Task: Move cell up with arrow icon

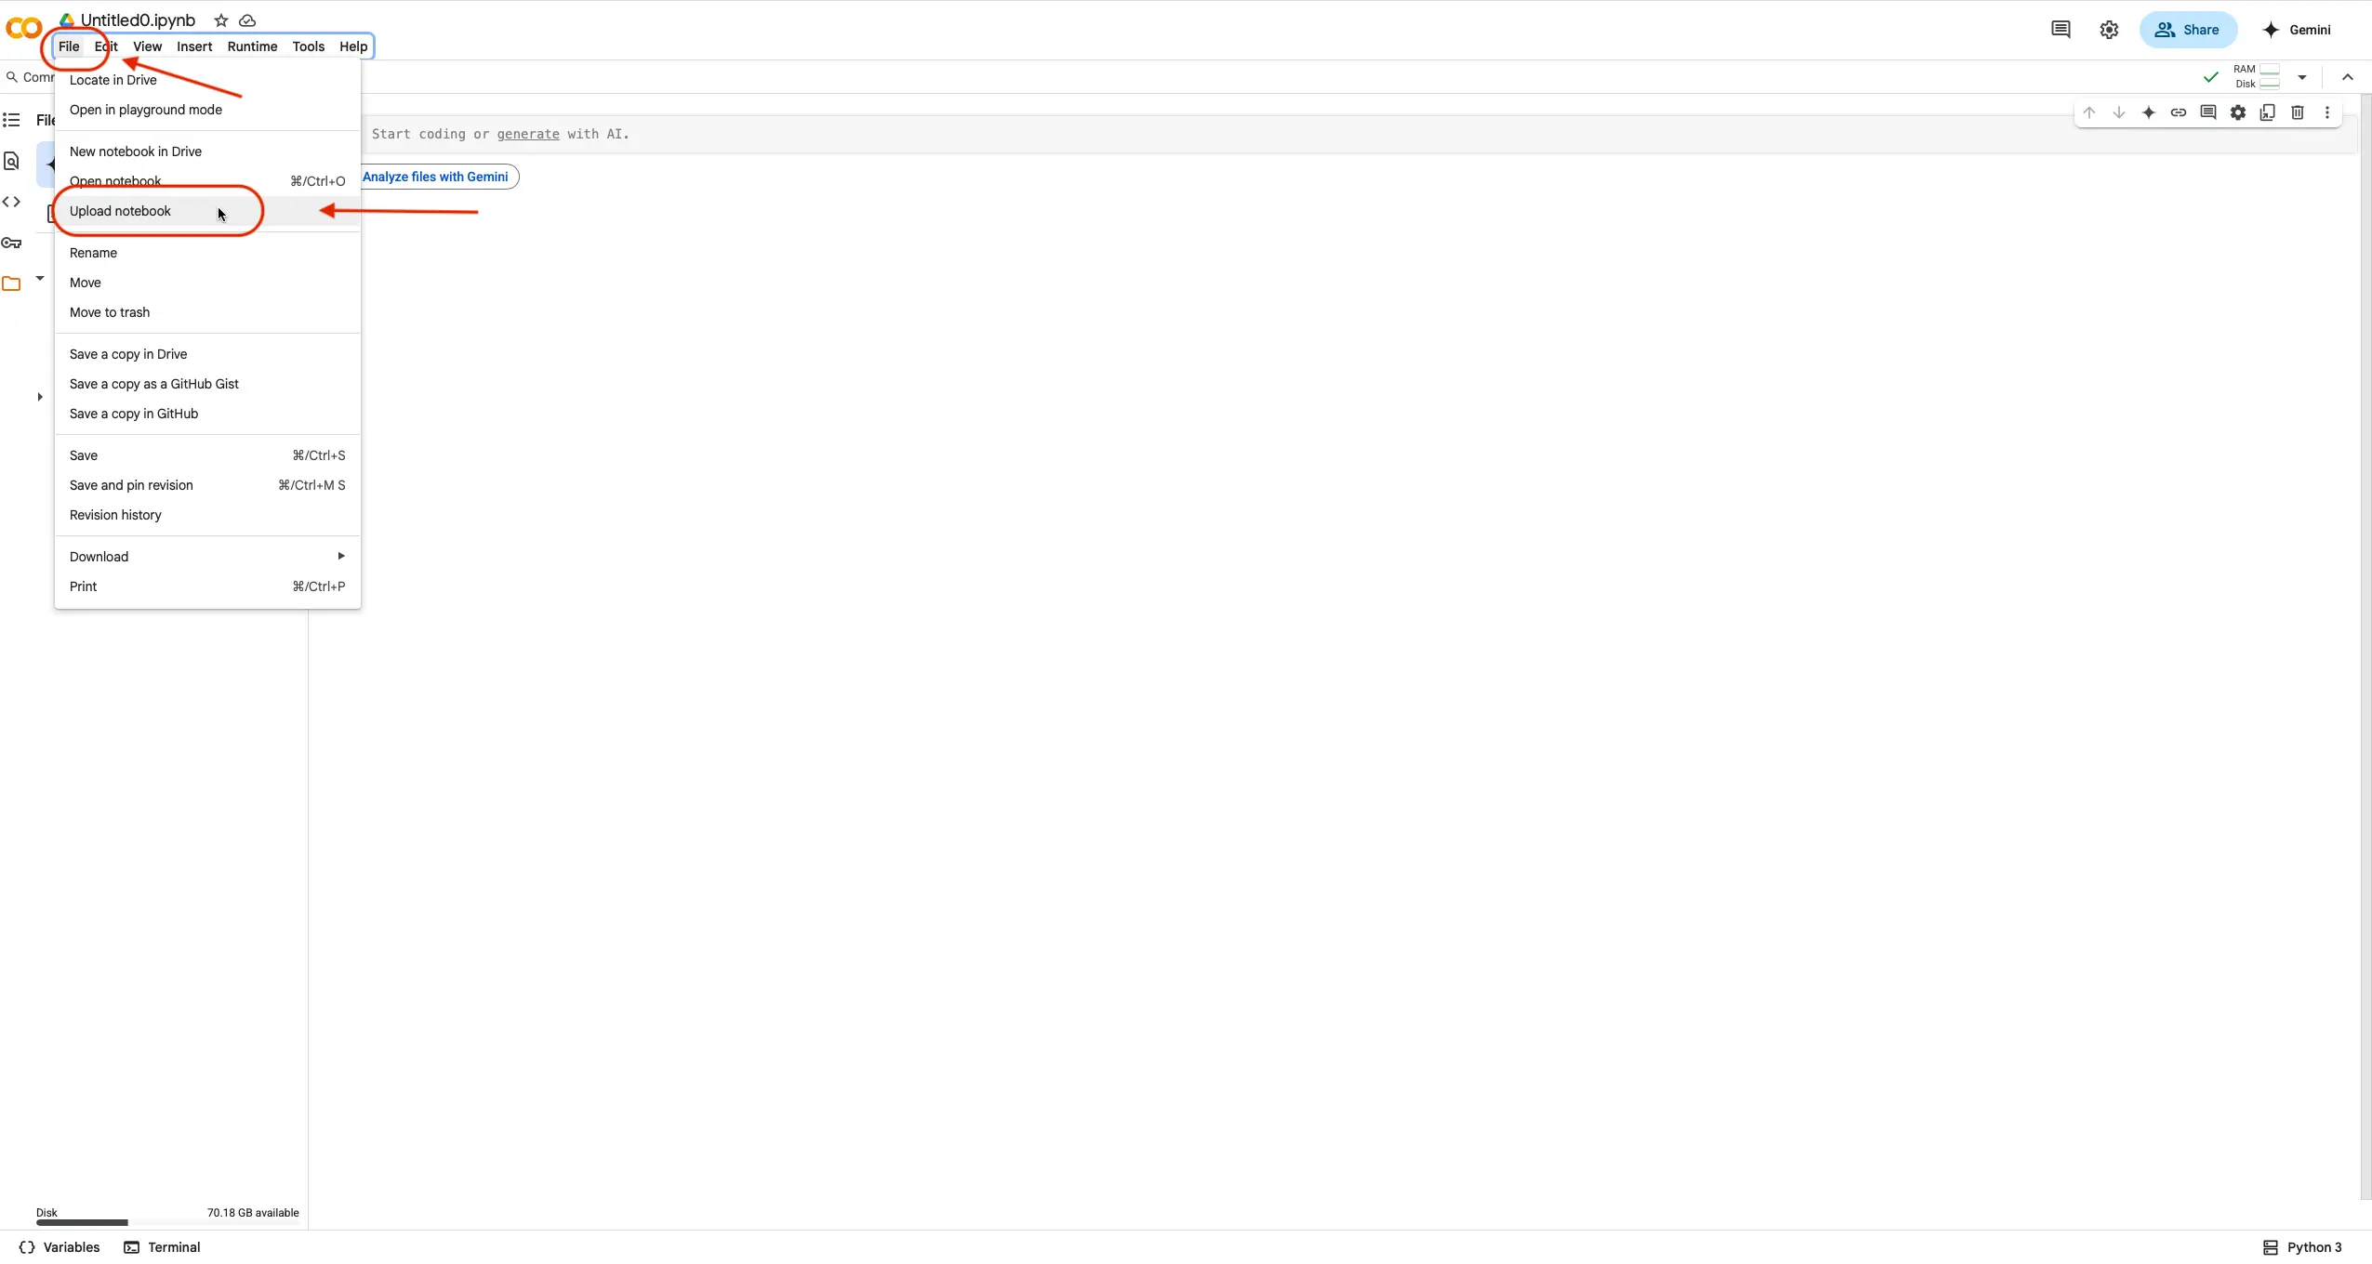Action: (2089, 112)
